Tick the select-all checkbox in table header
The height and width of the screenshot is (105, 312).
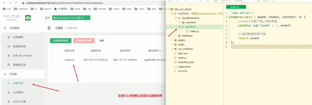point(53,51)
